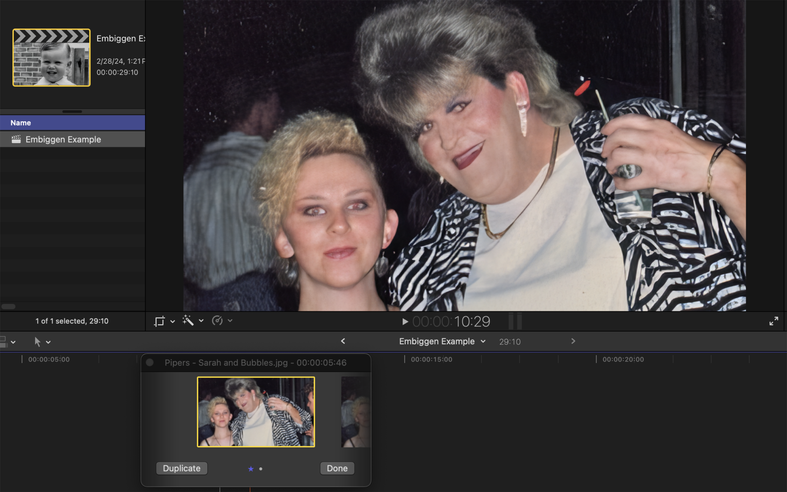The image size is (787, 492).
Task: Select the star pick indicator
Action: [251, 469]
